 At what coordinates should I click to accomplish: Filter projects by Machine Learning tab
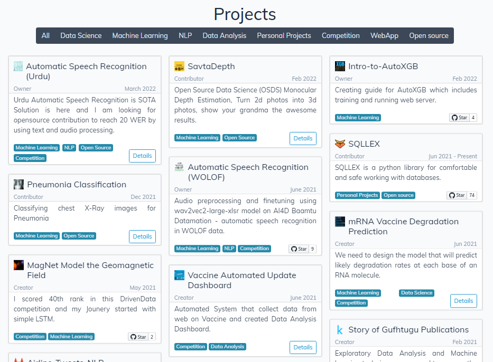click(140, 35)
